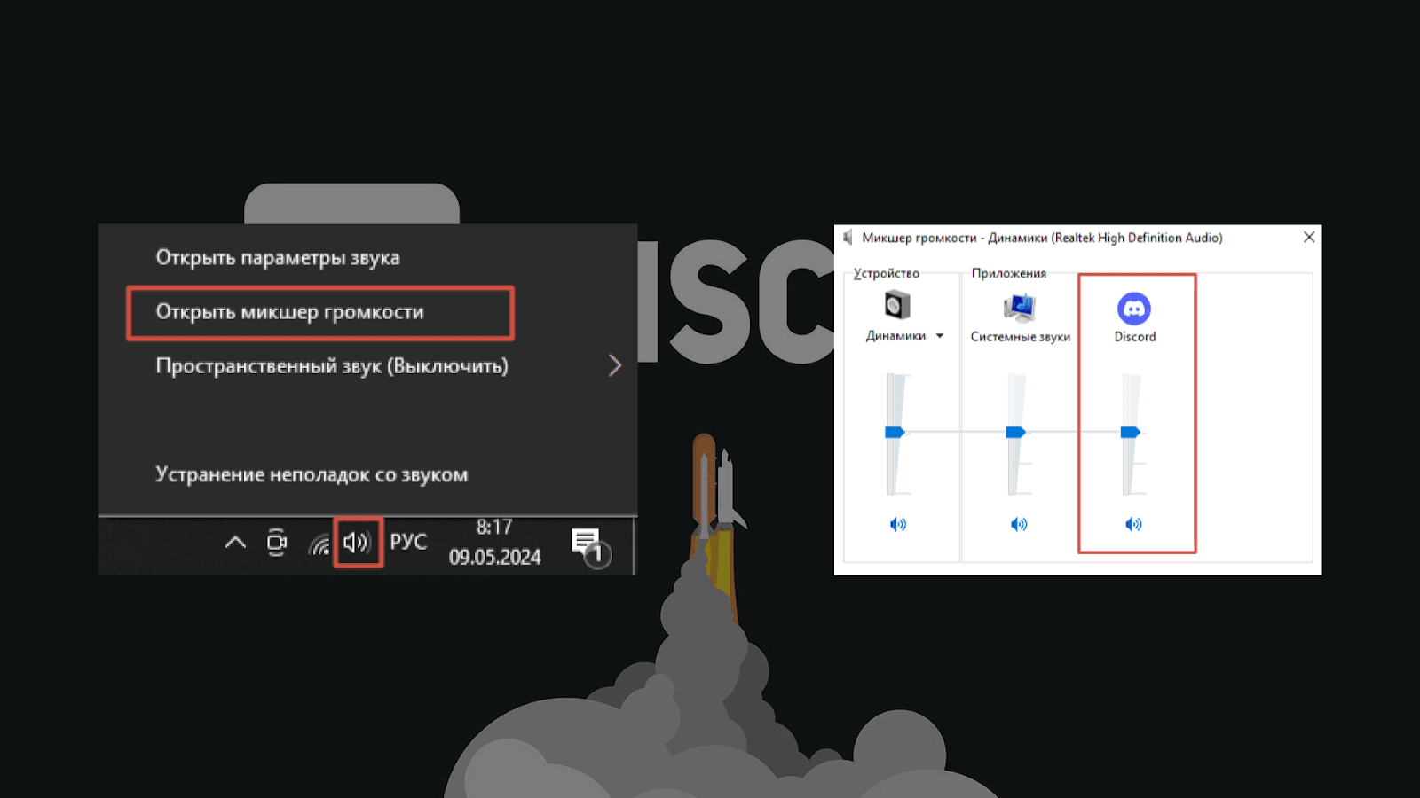Select Open sound settings menu item
The width and height of the screenshot is (1420, 798).
(277, 258)
